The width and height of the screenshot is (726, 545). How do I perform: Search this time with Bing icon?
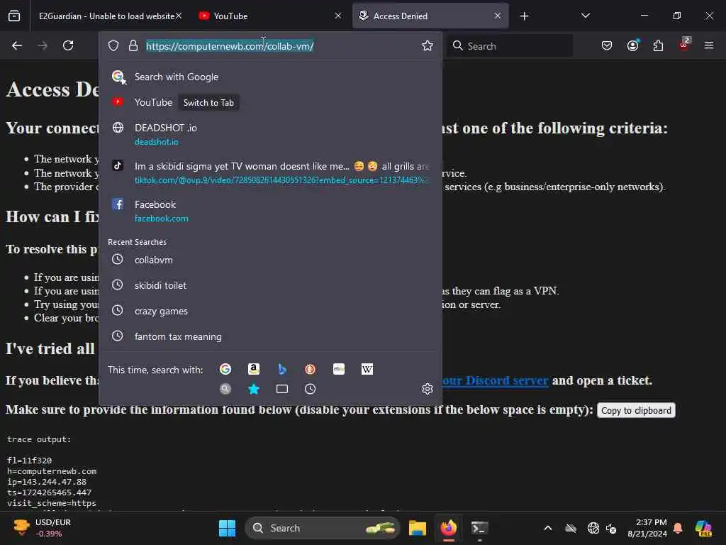coord(282,369)
